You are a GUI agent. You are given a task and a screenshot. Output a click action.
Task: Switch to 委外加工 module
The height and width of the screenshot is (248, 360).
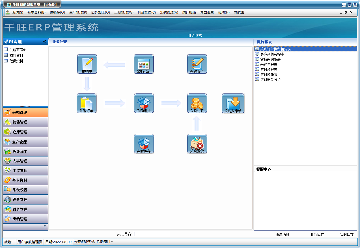(x=25, y=152)
